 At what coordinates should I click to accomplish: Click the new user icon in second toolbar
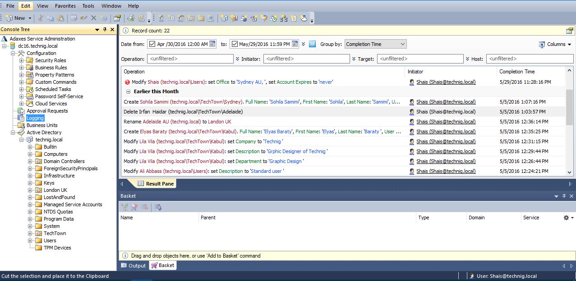[x=161, y=18]
